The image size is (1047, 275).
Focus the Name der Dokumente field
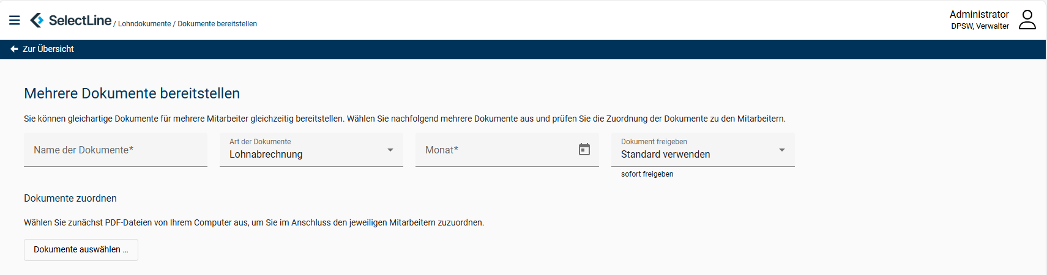pyautogui.click(x=115, y=150)
